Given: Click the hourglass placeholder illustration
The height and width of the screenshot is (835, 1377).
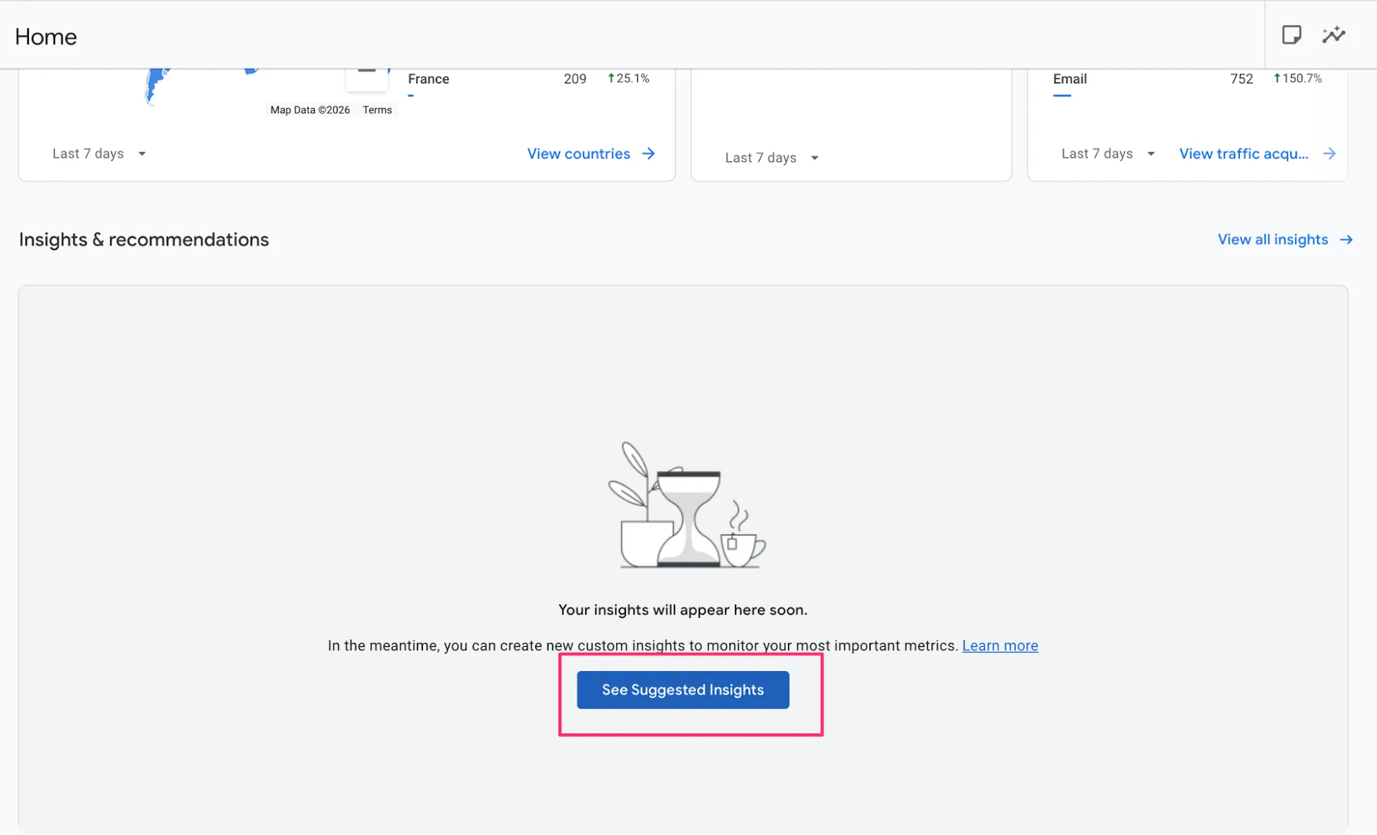Looking at the screenshot, I should click(687, 505).
